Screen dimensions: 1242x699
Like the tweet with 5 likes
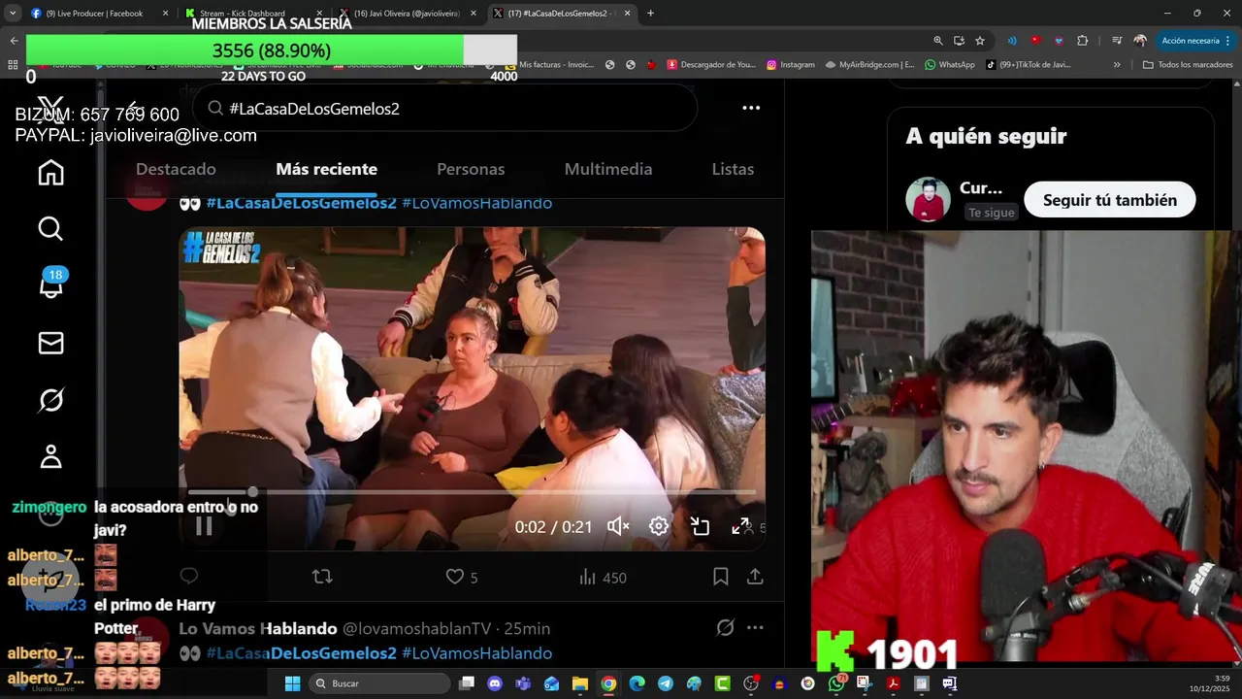pos(462,577)
